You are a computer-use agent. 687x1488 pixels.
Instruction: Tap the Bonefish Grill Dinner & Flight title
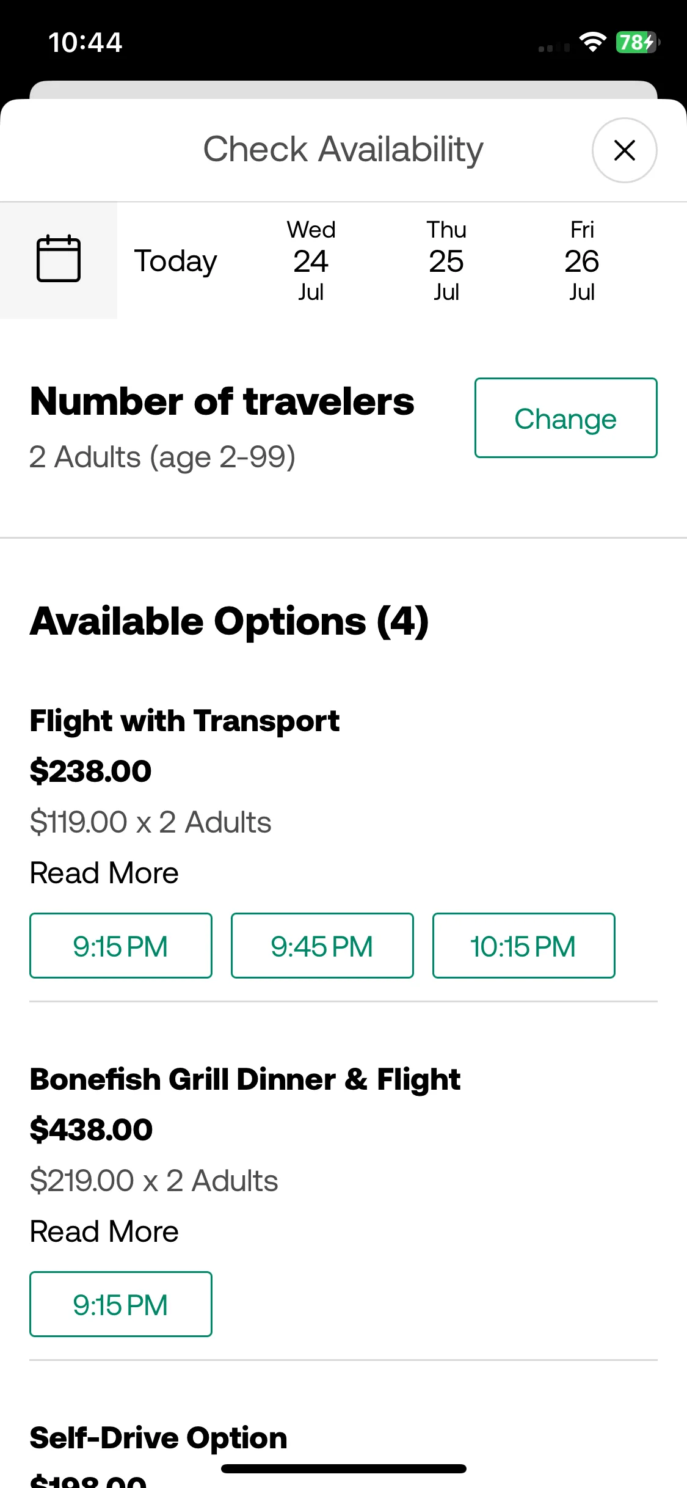click(x=245, y=1079)
